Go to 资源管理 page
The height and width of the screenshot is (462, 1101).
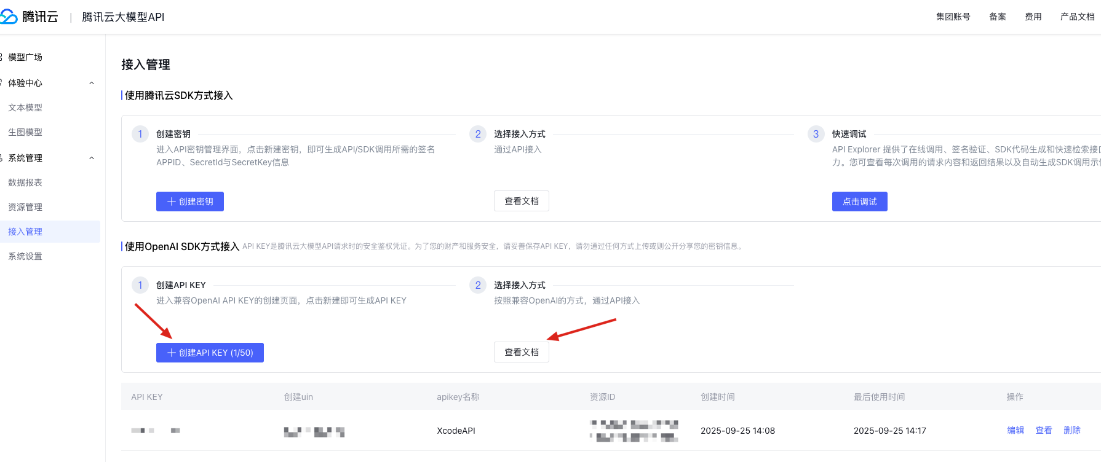(x=25, y=207)
